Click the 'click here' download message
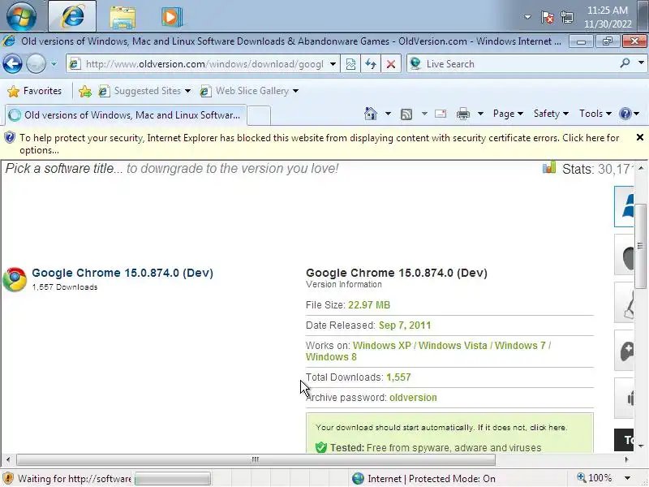 548,428
